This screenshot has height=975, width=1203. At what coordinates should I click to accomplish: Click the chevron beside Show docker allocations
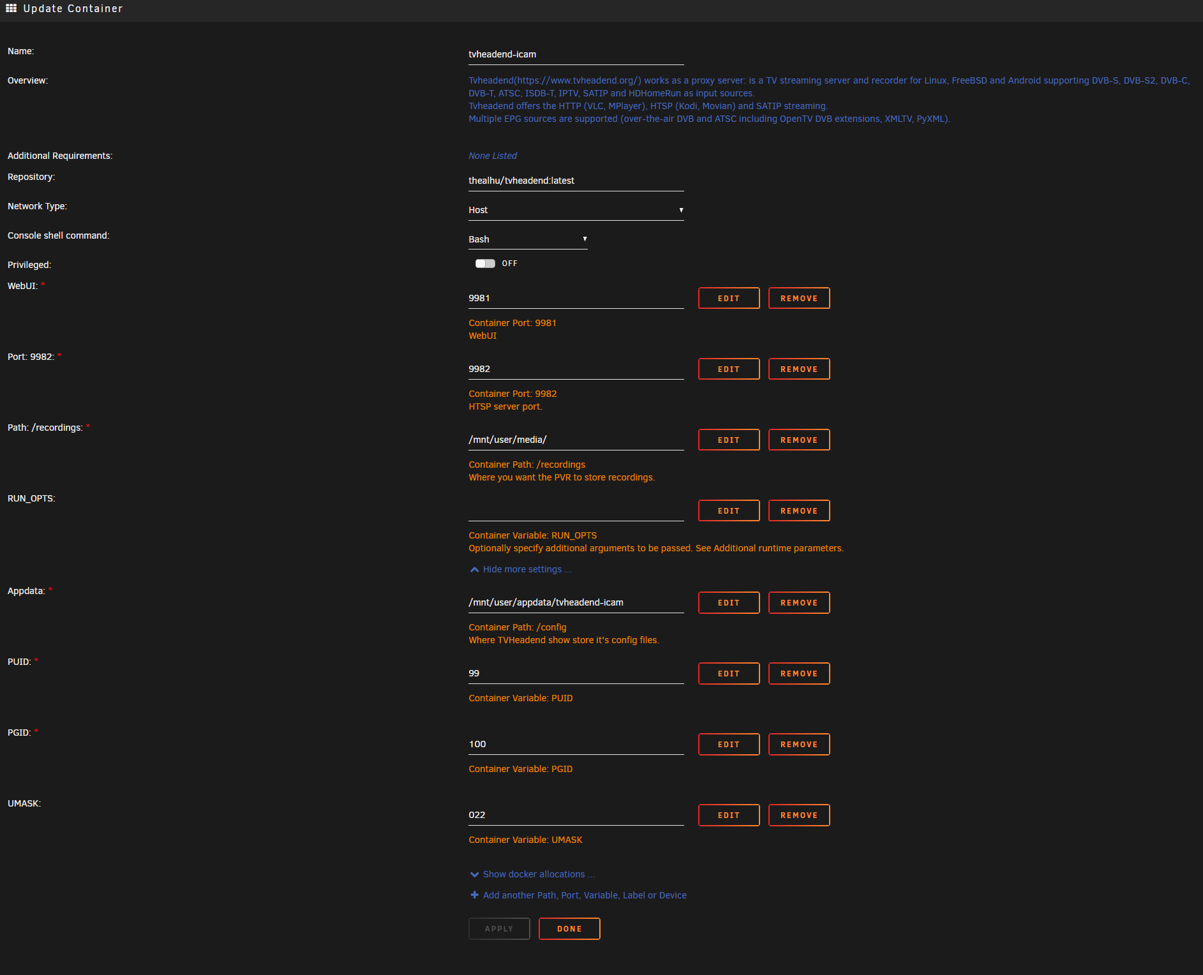coord(474,874)
